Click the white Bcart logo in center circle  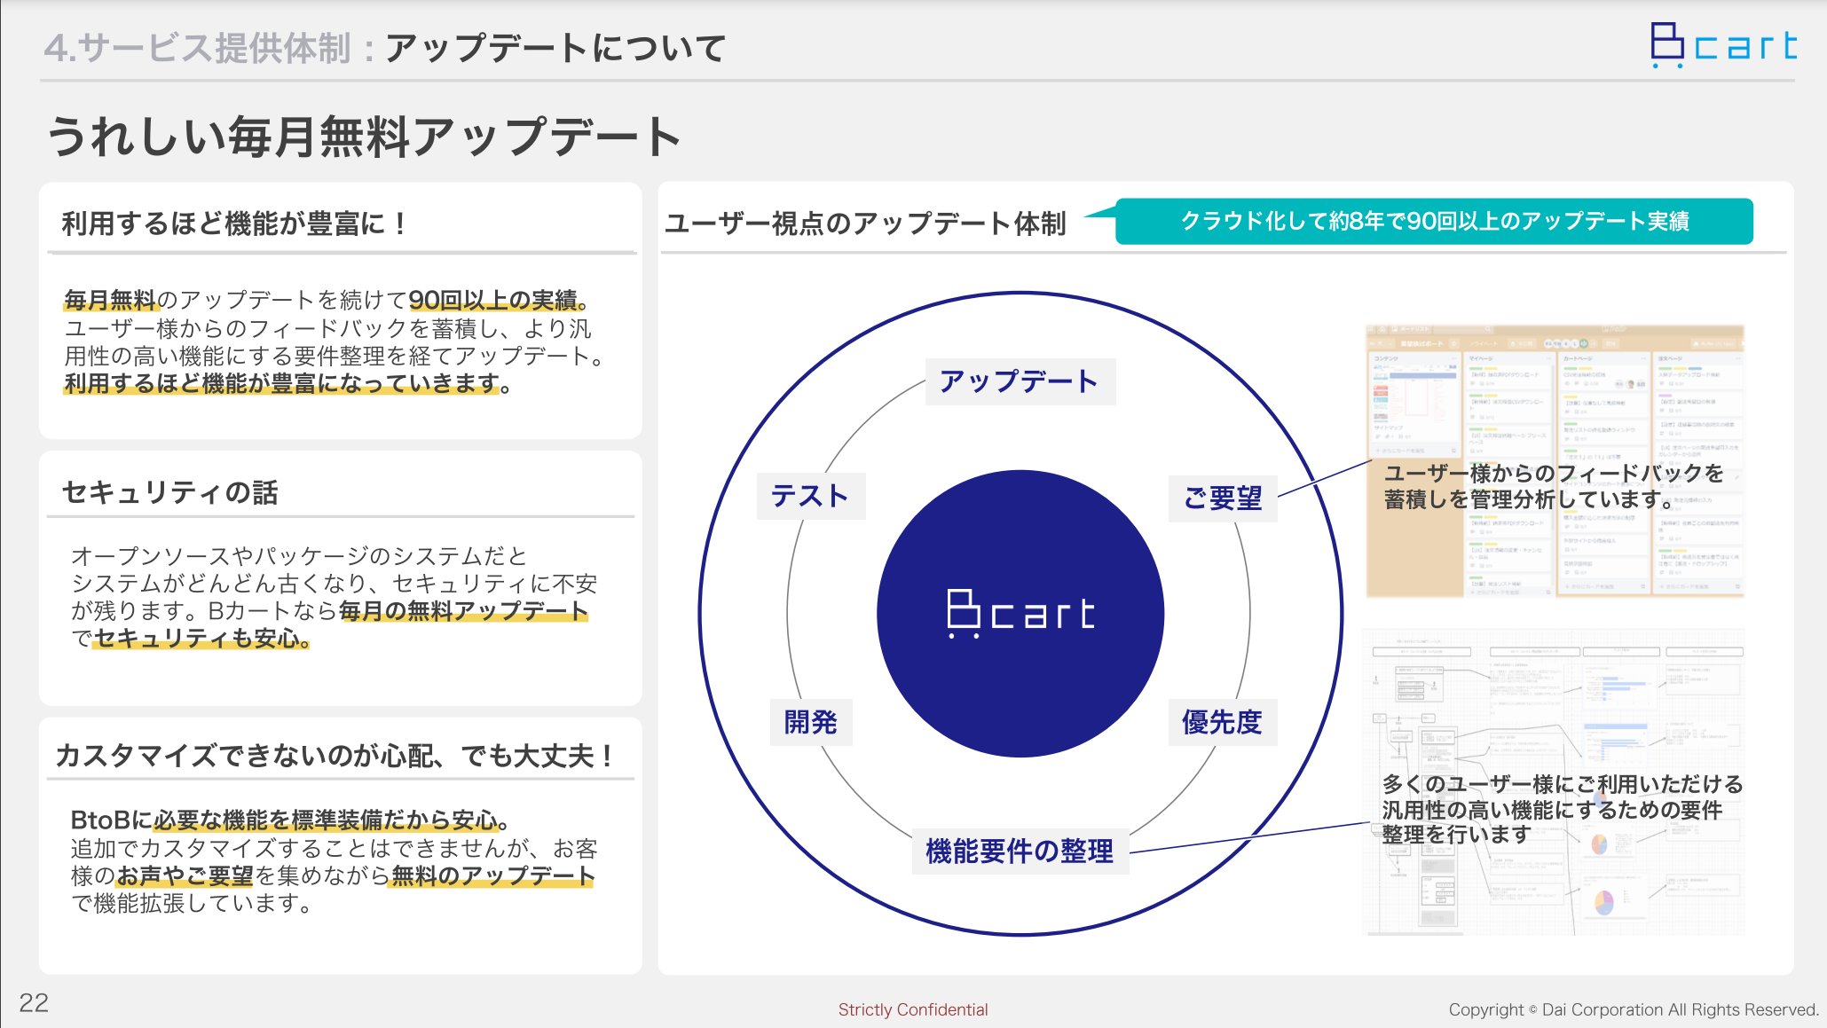pos(1021,614)
